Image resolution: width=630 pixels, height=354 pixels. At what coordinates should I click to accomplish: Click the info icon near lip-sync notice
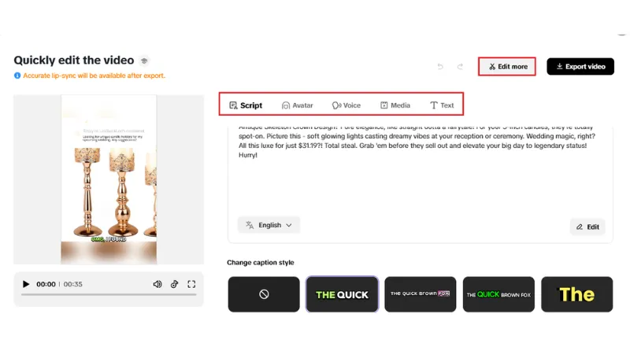[x=17, y=76]
